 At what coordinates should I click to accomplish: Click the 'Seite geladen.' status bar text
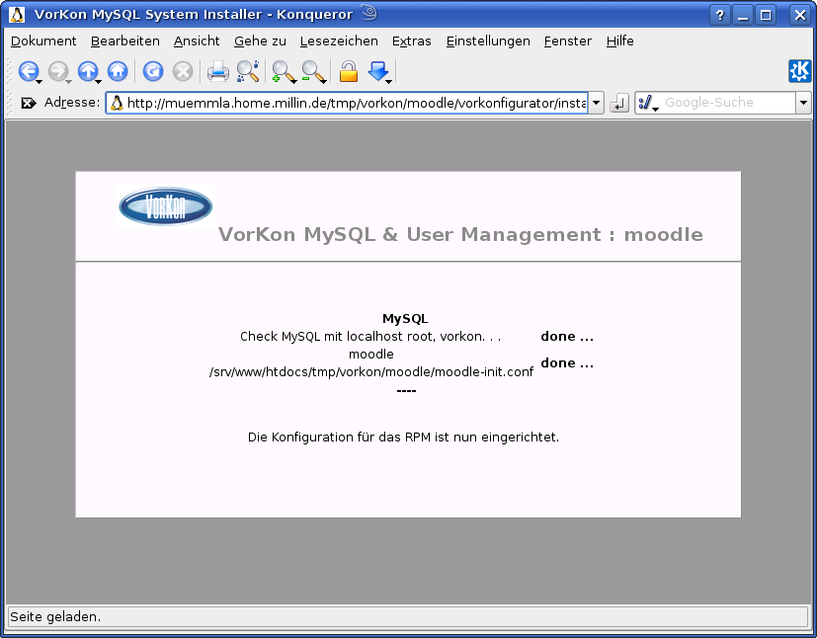coord(55,616)
